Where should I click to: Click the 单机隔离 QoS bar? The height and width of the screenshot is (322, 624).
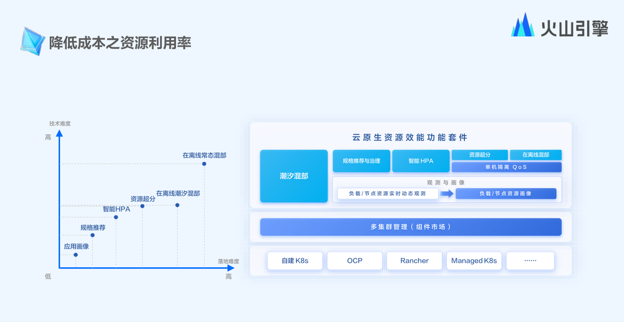pos(506,167)
